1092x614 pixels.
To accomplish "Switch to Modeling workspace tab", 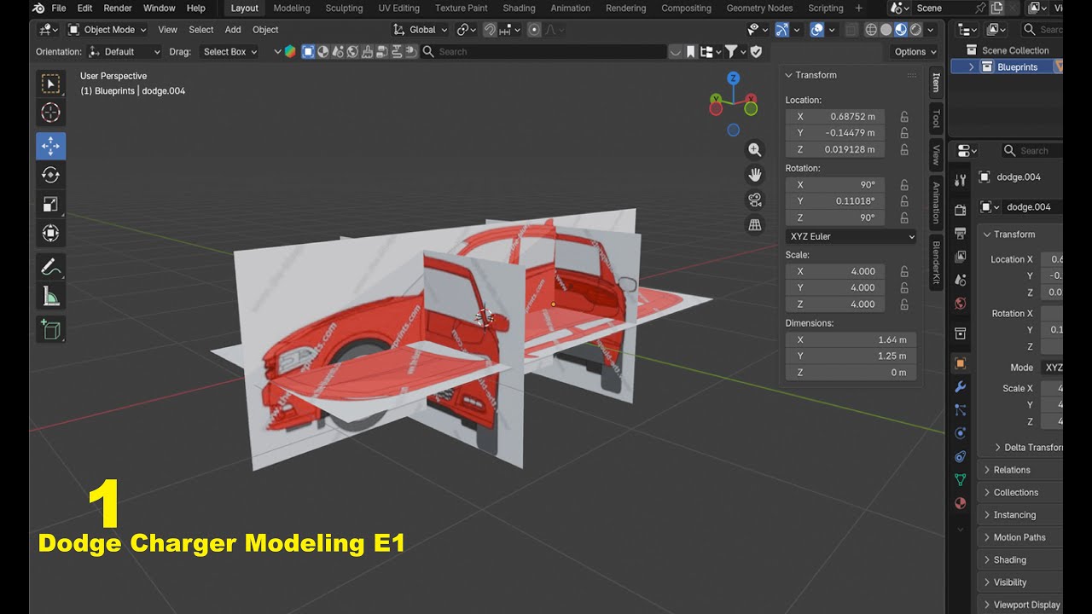I will coord(292,8).
